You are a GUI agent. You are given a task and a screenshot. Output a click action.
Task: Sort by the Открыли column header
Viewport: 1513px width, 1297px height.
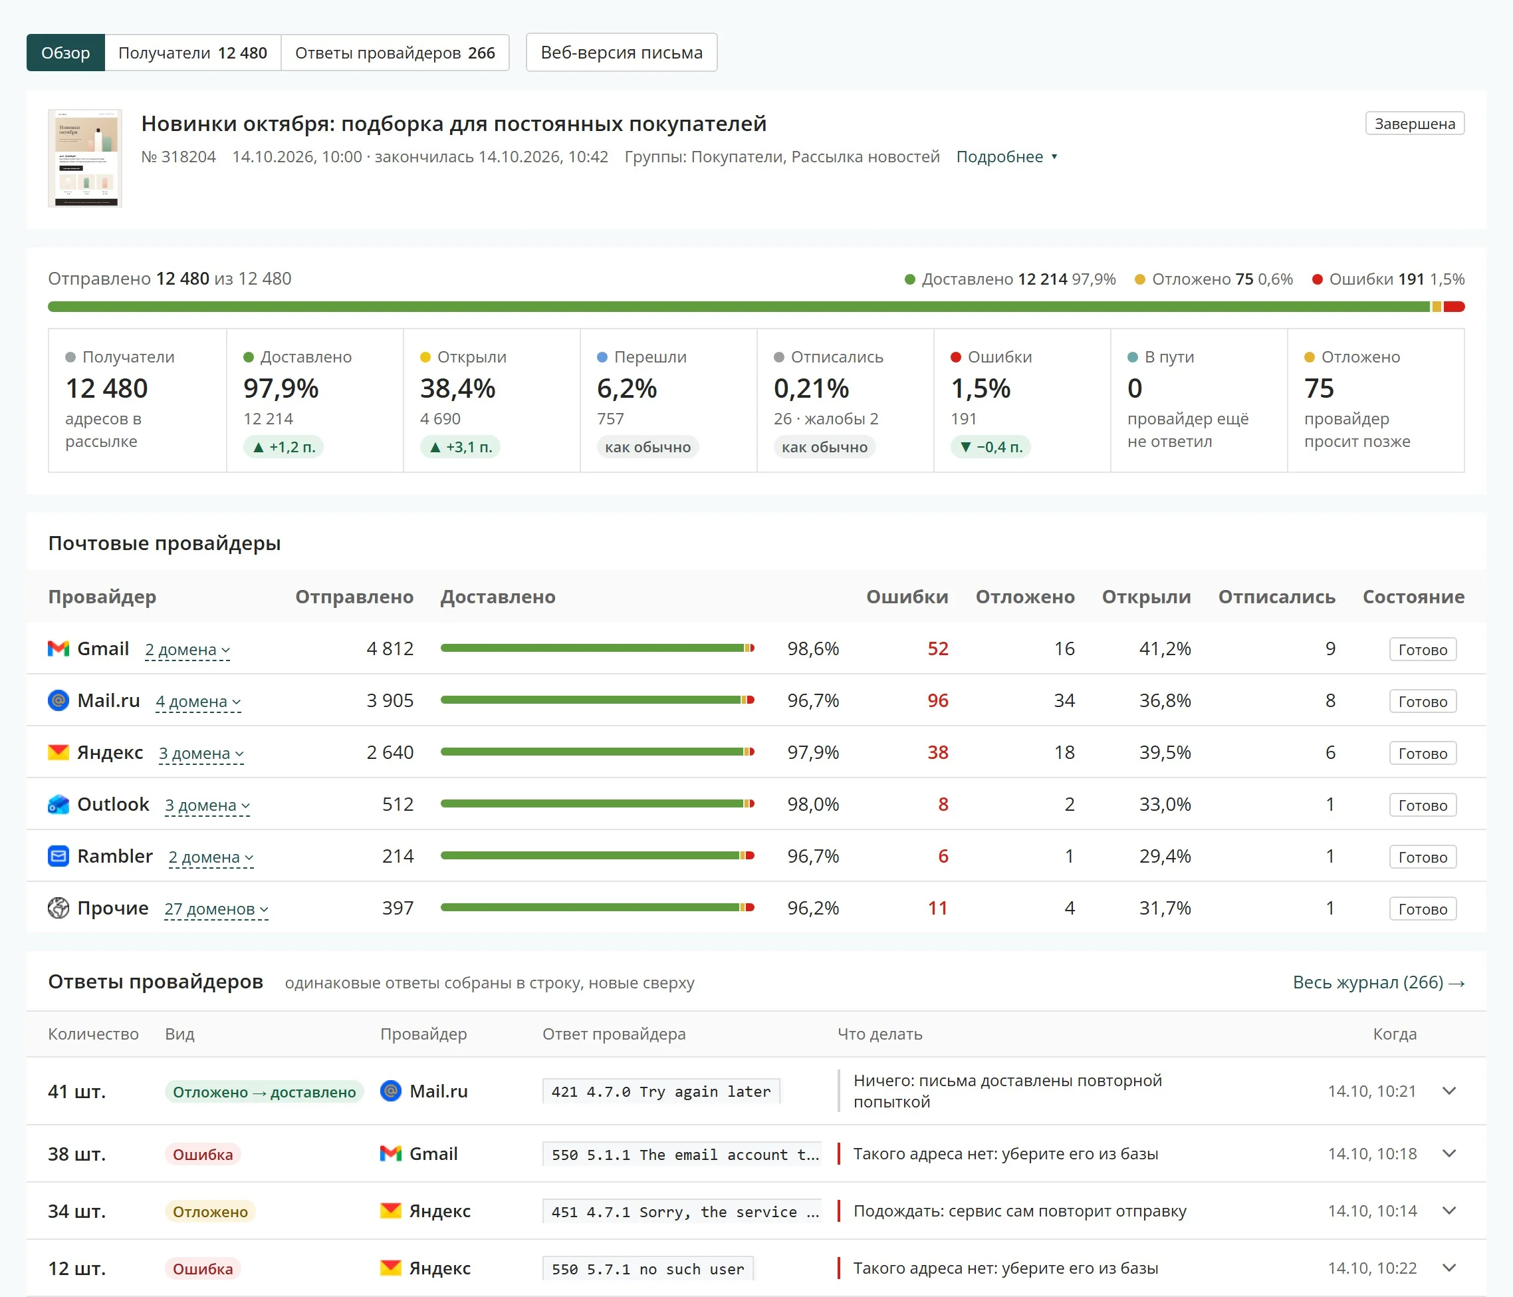click(1145, 597)
